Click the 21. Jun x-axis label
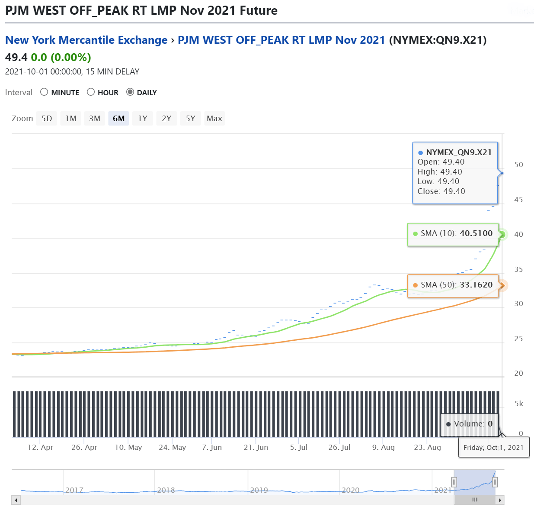The width and height of the screenshot is (534, 507). (x=256, y=447)
